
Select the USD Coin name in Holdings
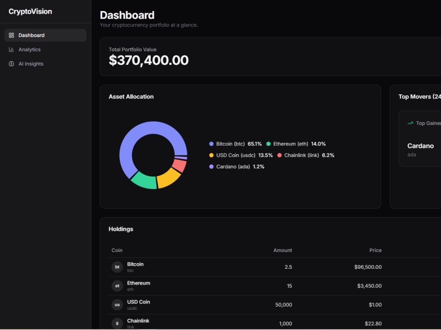tap(138, 302)
